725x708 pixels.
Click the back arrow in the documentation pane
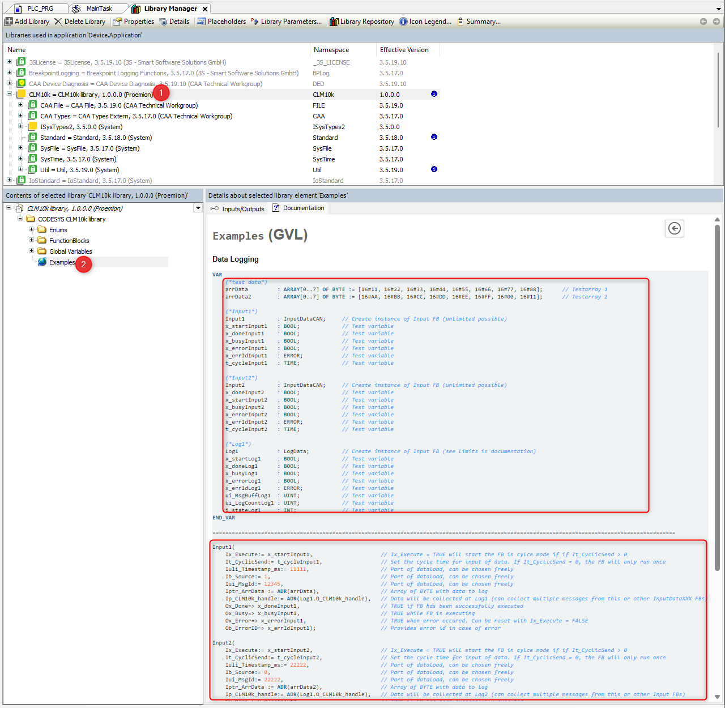pos(674,228)
